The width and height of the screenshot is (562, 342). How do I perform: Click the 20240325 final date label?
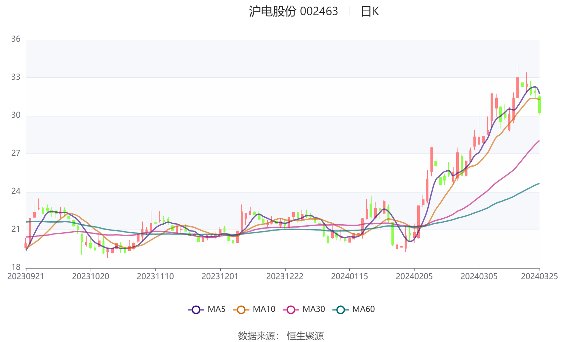coord(539,277)
